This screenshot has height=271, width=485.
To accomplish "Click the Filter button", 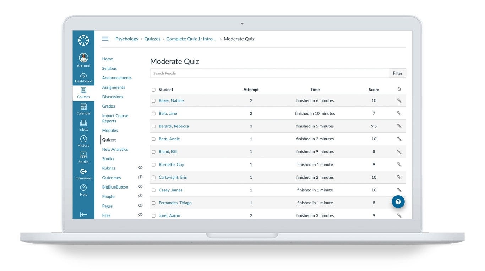I will (x=397, y=73).
